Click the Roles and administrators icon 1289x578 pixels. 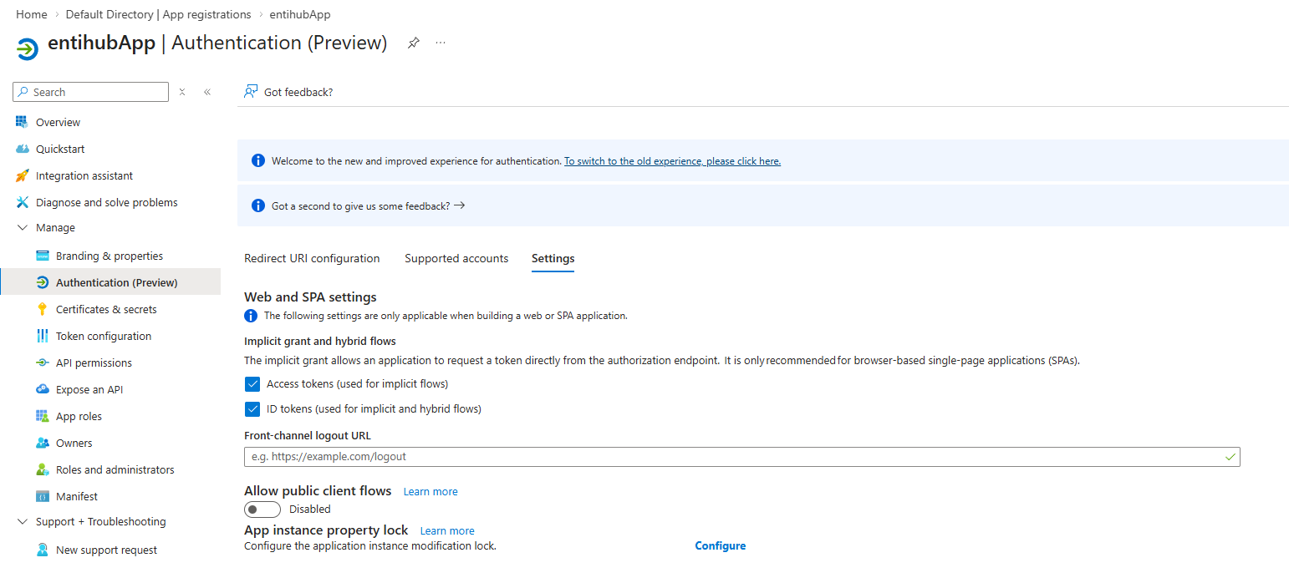click(43, 469)
